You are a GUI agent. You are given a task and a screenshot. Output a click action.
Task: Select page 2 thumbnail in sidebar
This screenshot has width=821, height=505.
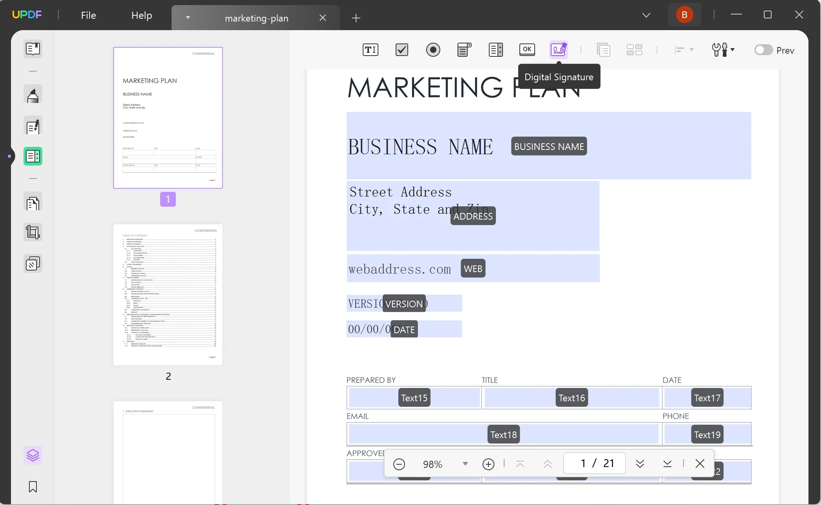168,293
